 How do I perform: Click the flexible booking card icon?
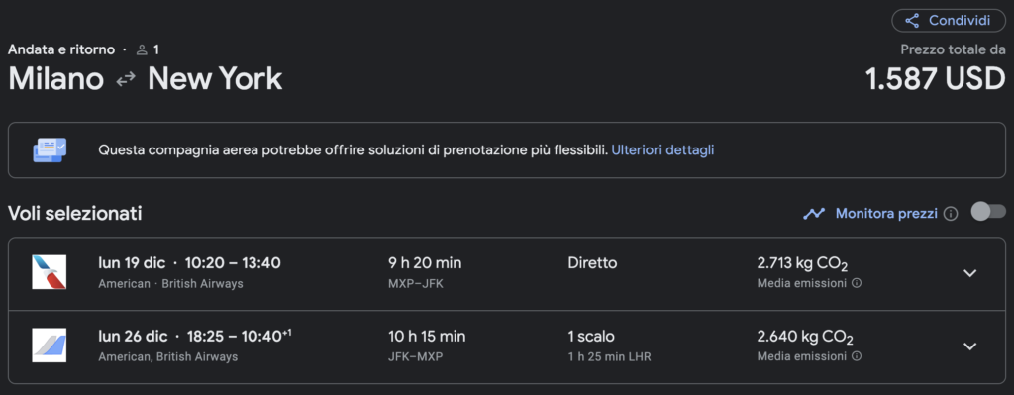(50, 150)
